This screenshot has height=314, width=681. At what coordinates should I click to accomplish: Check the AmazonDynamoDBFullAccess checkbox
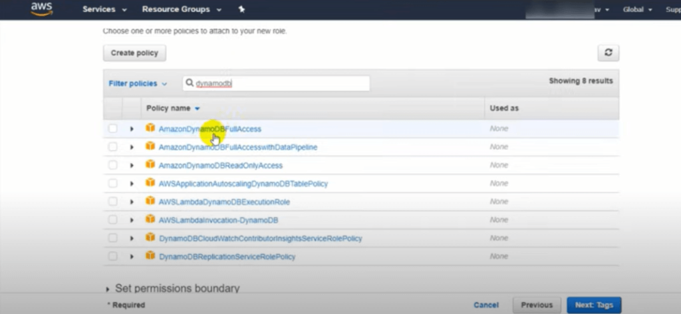point(113,128)
